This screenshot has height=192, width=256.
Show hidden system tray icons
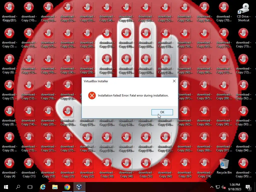coord(211,187)
